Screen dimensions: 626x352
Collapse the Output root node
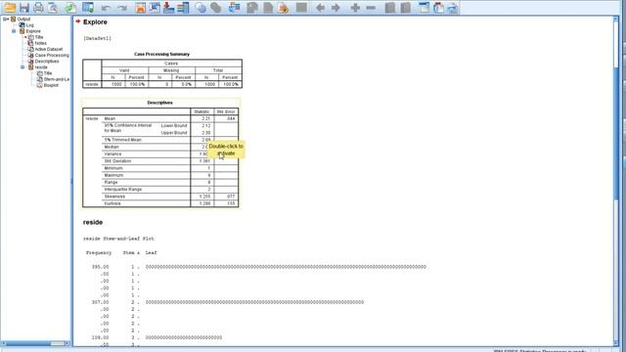[5, 19]
